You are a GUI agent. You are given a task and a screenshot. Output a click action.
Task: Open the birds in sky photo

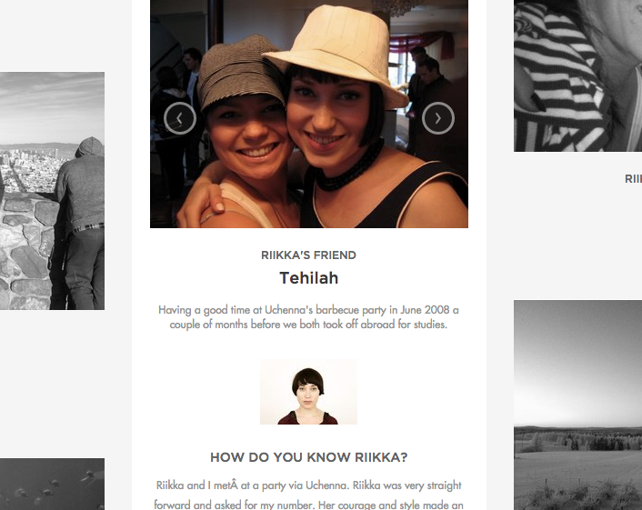(52, 485)
